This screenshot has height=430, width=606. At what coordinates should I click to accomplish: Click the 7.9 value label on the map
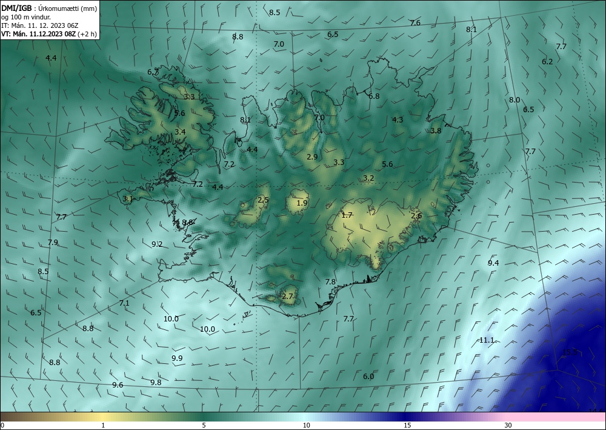click(53, 243)
